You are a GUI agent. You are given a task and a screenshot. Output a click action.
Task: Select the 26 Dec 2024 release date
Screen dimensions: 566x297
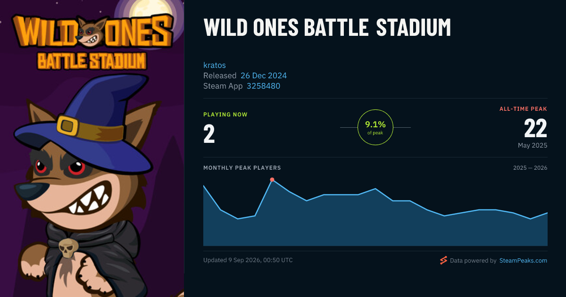(264, 75)
